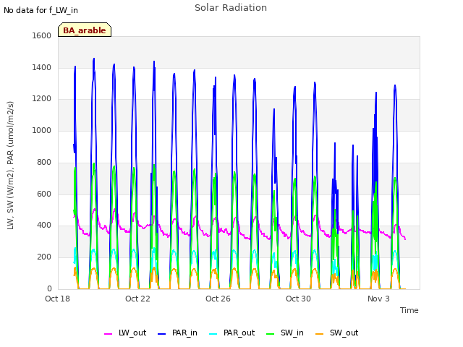Screen dimensions: 463x347
Task: Click the 1400 y-axis tick label
Action: pos(42,67)
